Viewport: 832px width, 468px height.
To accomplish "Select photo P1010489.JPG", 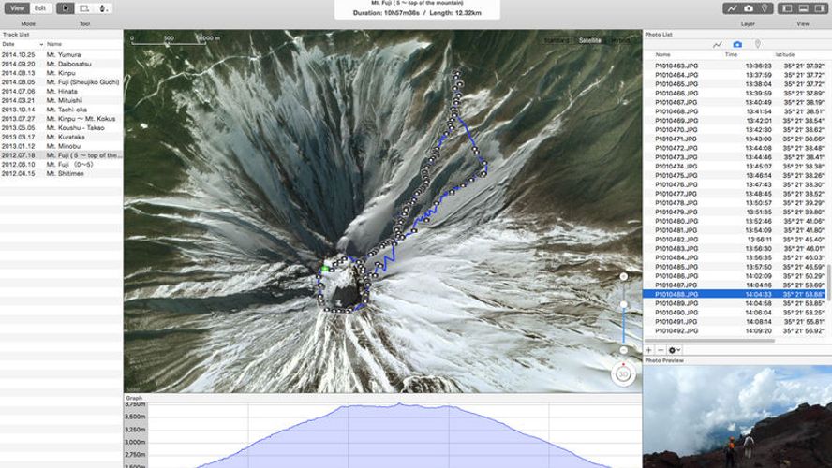I will tap(735, 303).
